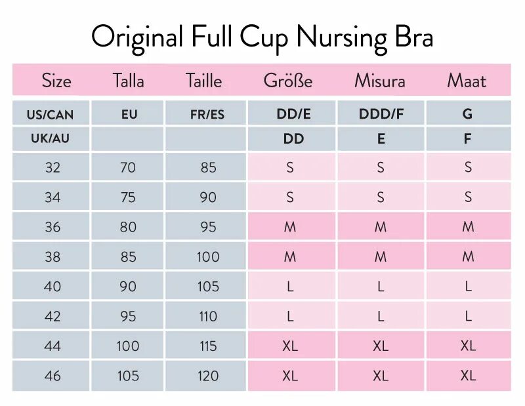
Task: Click the Maat header label
Action: [x=467, y=81]
